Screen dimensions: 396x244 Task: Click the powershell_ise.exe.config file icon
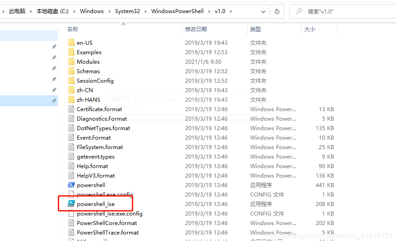[x=71, y=213]
